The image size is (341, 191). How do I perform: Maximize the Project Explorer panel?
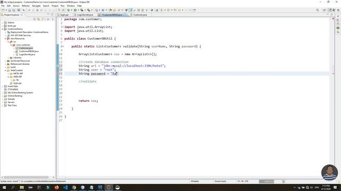pyautogui.click(x=52, y=14)
